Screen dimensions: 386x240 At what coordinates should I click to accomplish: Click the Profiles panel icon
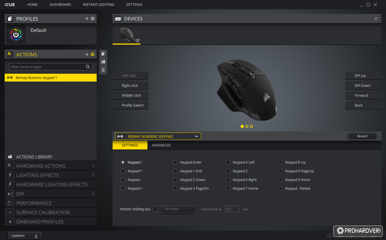pyautogui.click(x=10, y=19)
